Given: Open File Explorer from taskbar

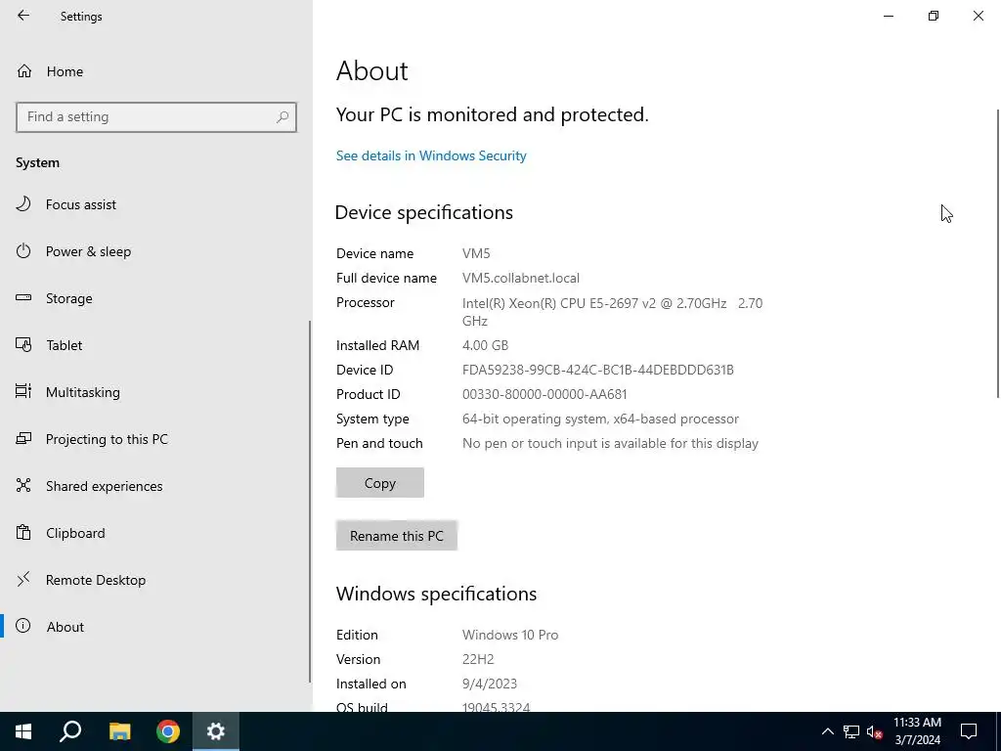Looking at the screenshot, I should coord(119,731).
